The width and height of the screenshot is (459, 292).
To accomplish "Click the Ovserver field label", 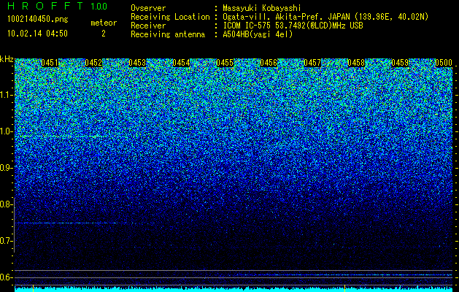I will (148, 8).
